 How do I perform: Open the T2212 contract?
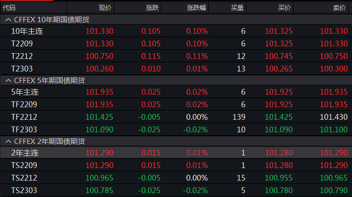point(22,56)
